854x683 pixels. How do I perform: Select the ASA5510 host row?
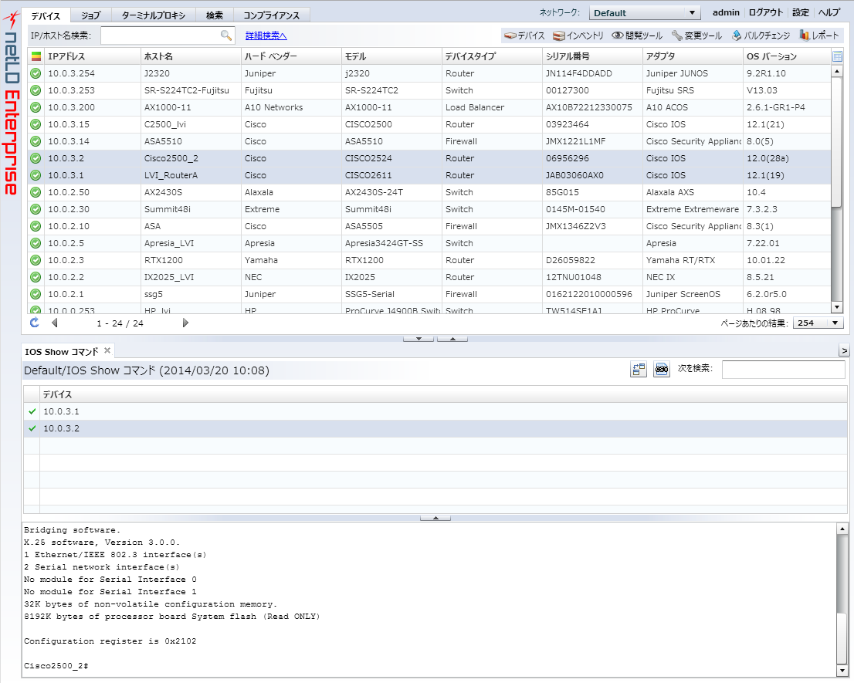(429, 141)
